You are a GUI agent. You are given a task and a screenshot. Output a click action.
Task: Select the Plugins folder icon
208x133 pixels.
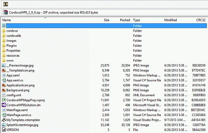[x=4, y=45]
